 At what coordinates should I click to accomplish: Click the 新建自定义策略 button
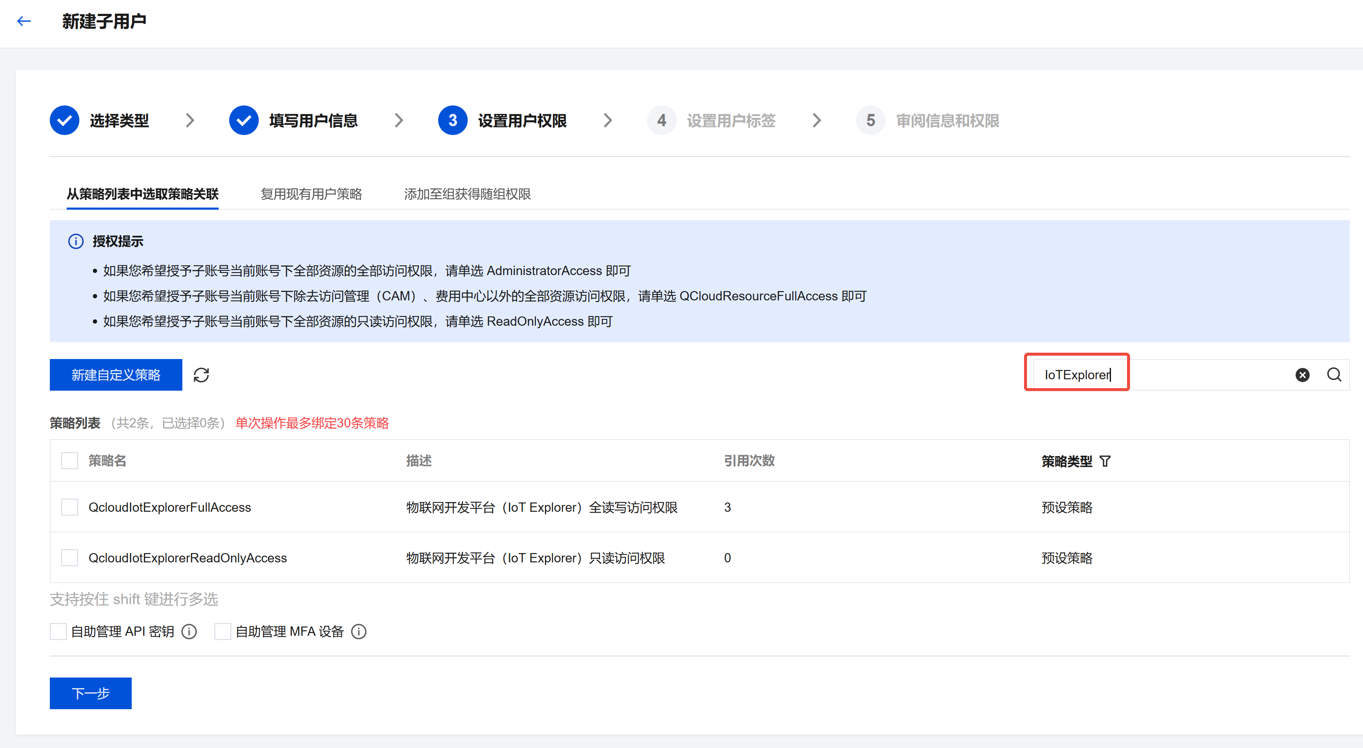pyautogui.click(x=116, y=375)
